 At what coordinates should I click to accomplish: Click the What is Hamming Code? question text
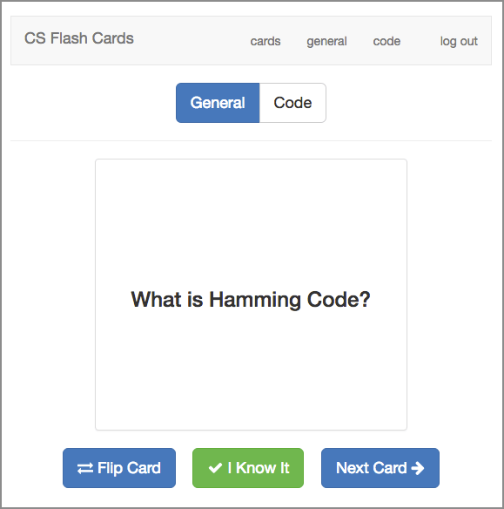(251, 299)
